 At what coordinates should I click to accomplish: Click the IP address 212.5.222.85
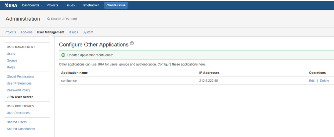[x=208, y=81]
